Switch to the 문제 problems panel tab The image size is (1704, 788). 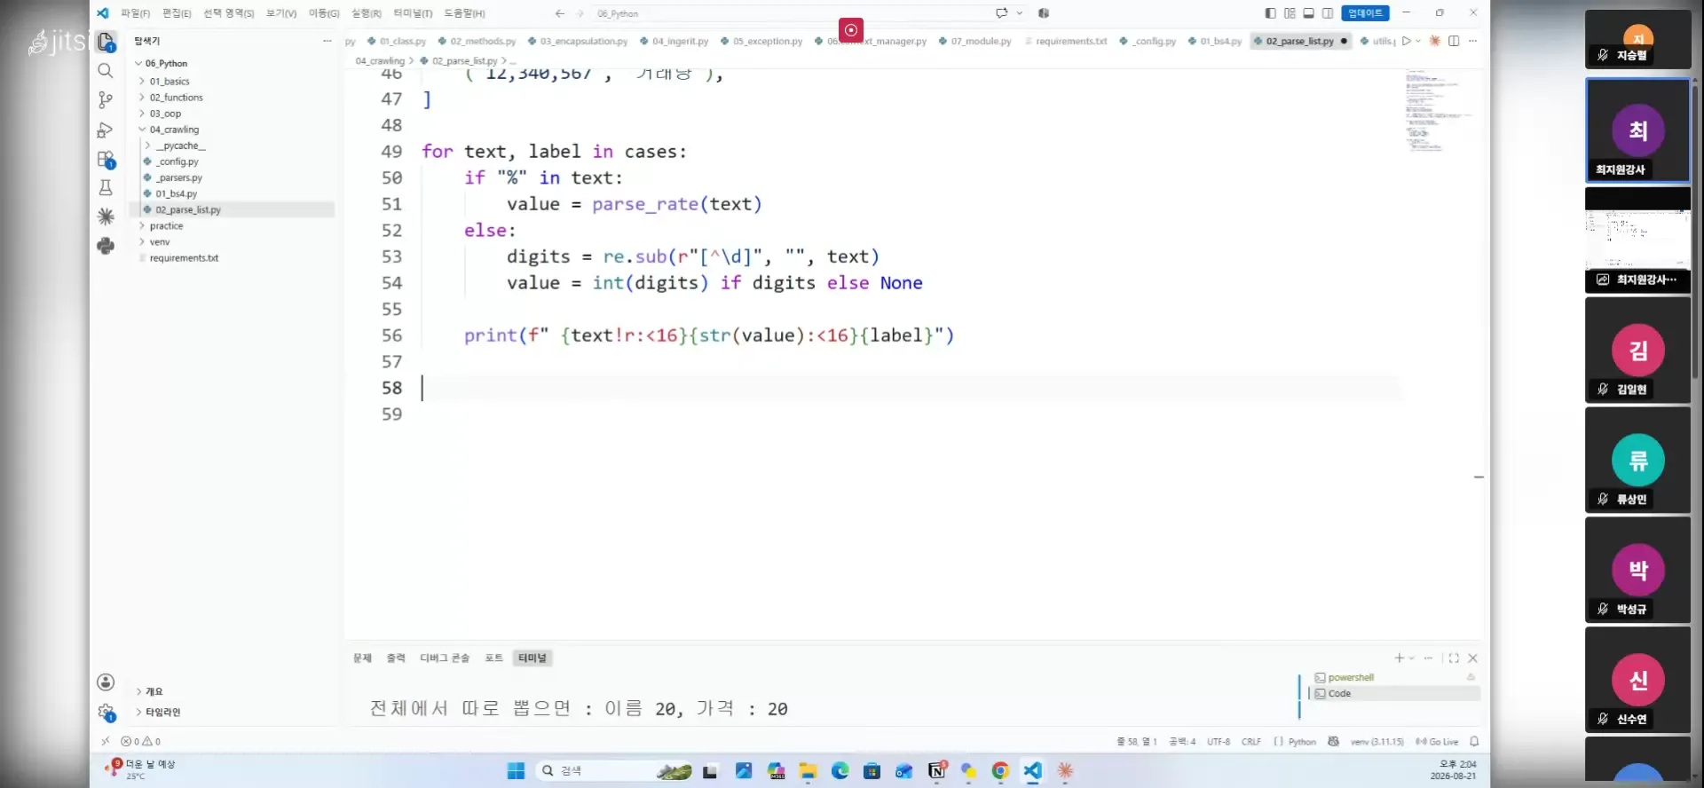point(362,658)
